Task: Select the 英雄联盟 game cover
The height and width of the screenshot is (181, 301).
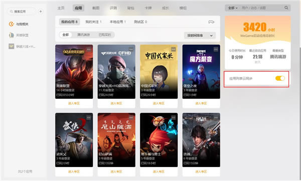Action: point(74,72)
